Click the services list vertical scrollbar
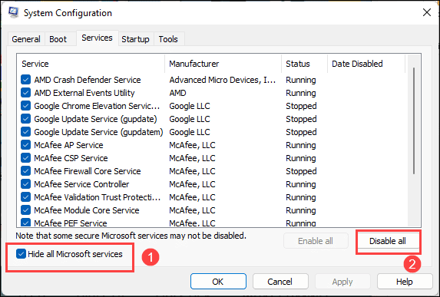The image size is (440, 297). click(414, 120)
